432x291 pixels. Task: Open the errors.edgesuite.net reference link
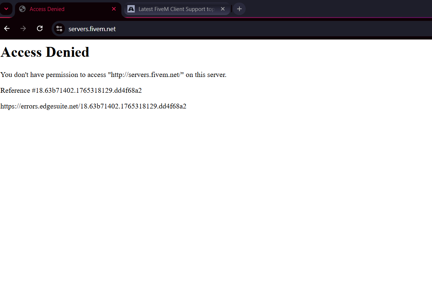(x=93, y=106)
